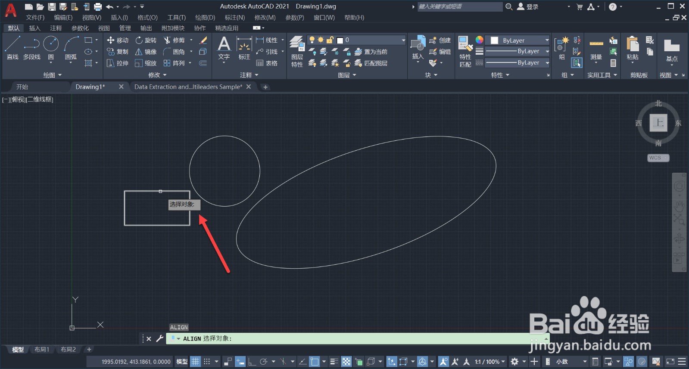Screen dimensions: 689x369
Task: Toggle snap mode dots icon in status bar
Action: 207,362
